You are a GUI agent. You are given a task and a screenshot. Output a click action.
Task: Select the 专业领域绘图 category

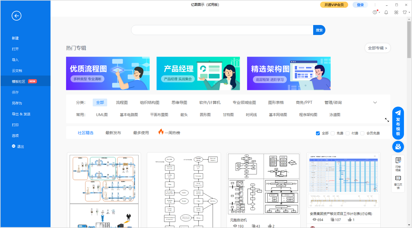coord(244,102)
